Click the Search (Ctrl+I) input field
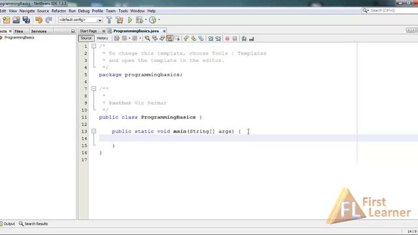This screenshot has height=235, width=418. (x=393, y=10)
